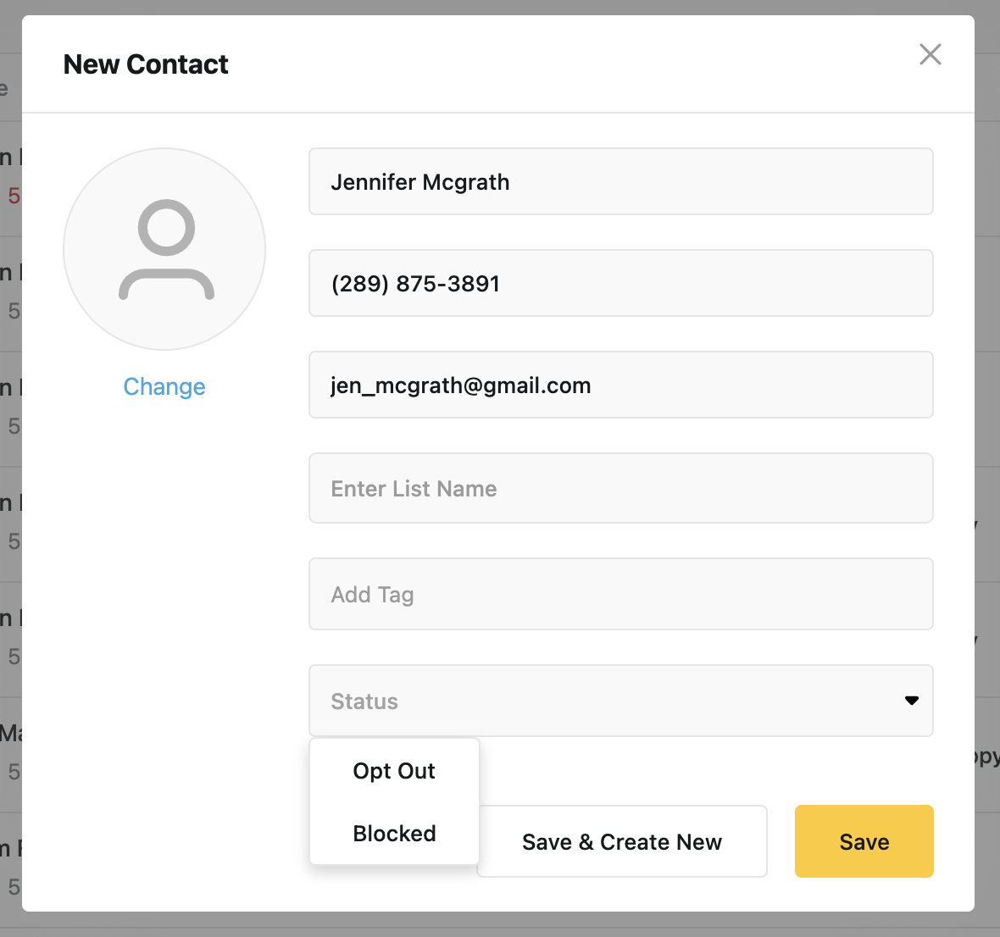Click the person silhouette inside the avatar circle
1000x937 pixels.
tap(166, 251)
